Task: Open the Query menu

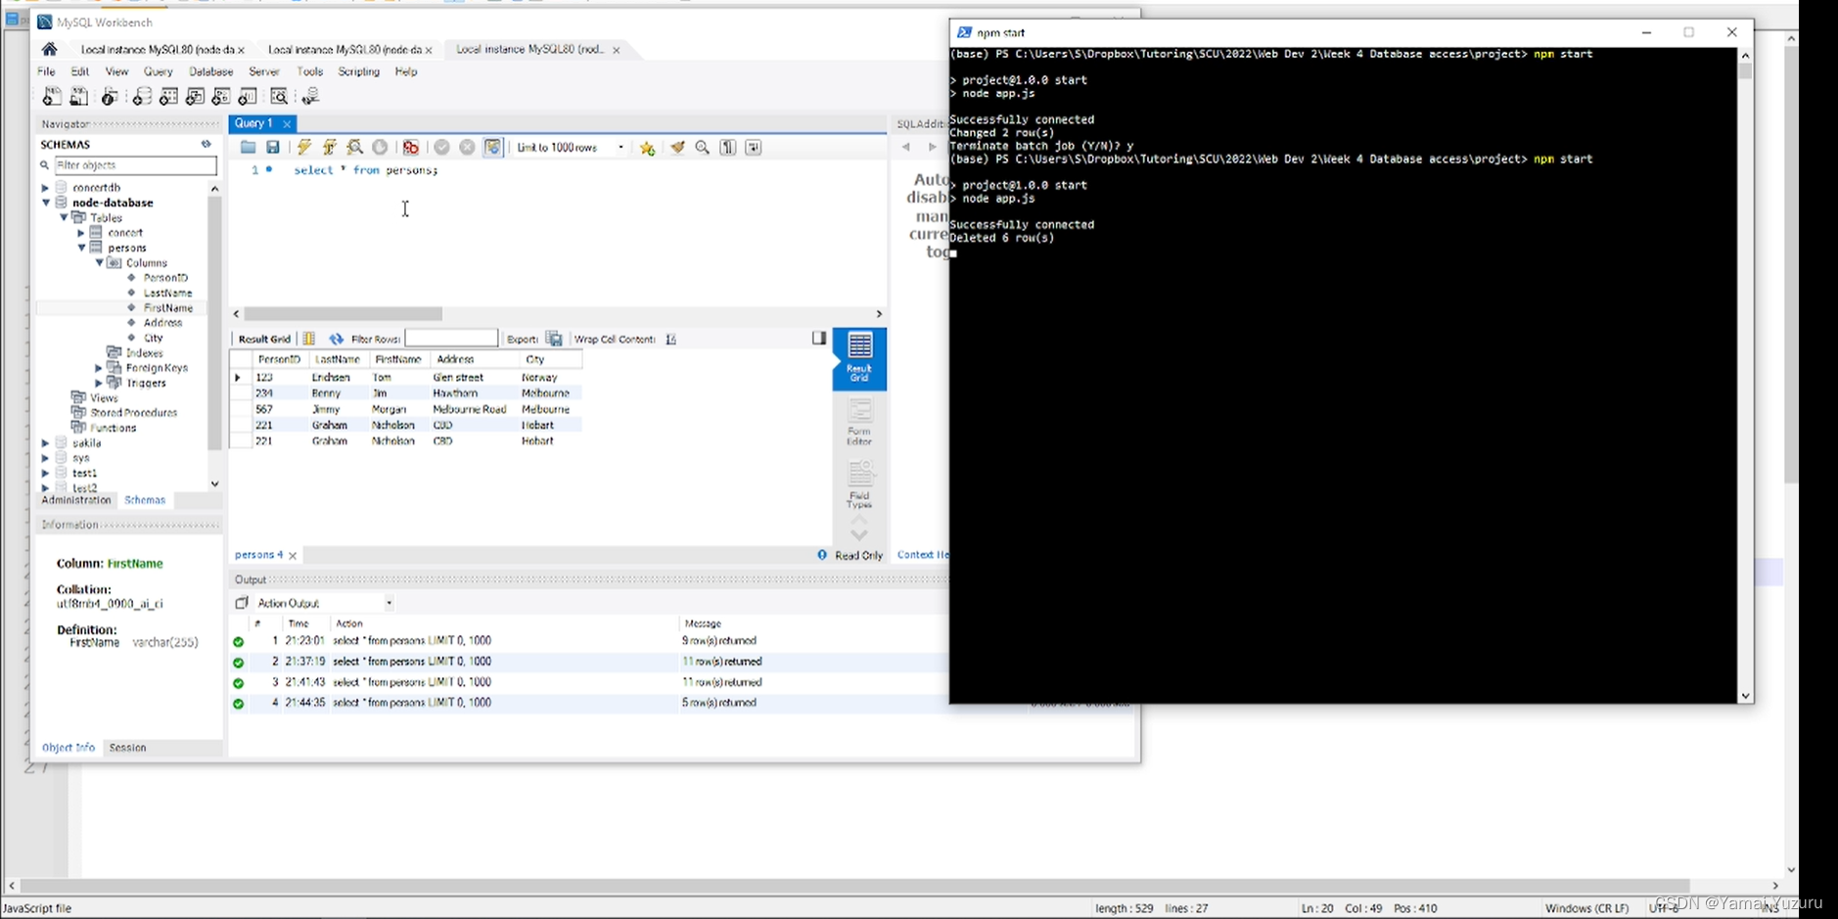Action: [158, 70]
